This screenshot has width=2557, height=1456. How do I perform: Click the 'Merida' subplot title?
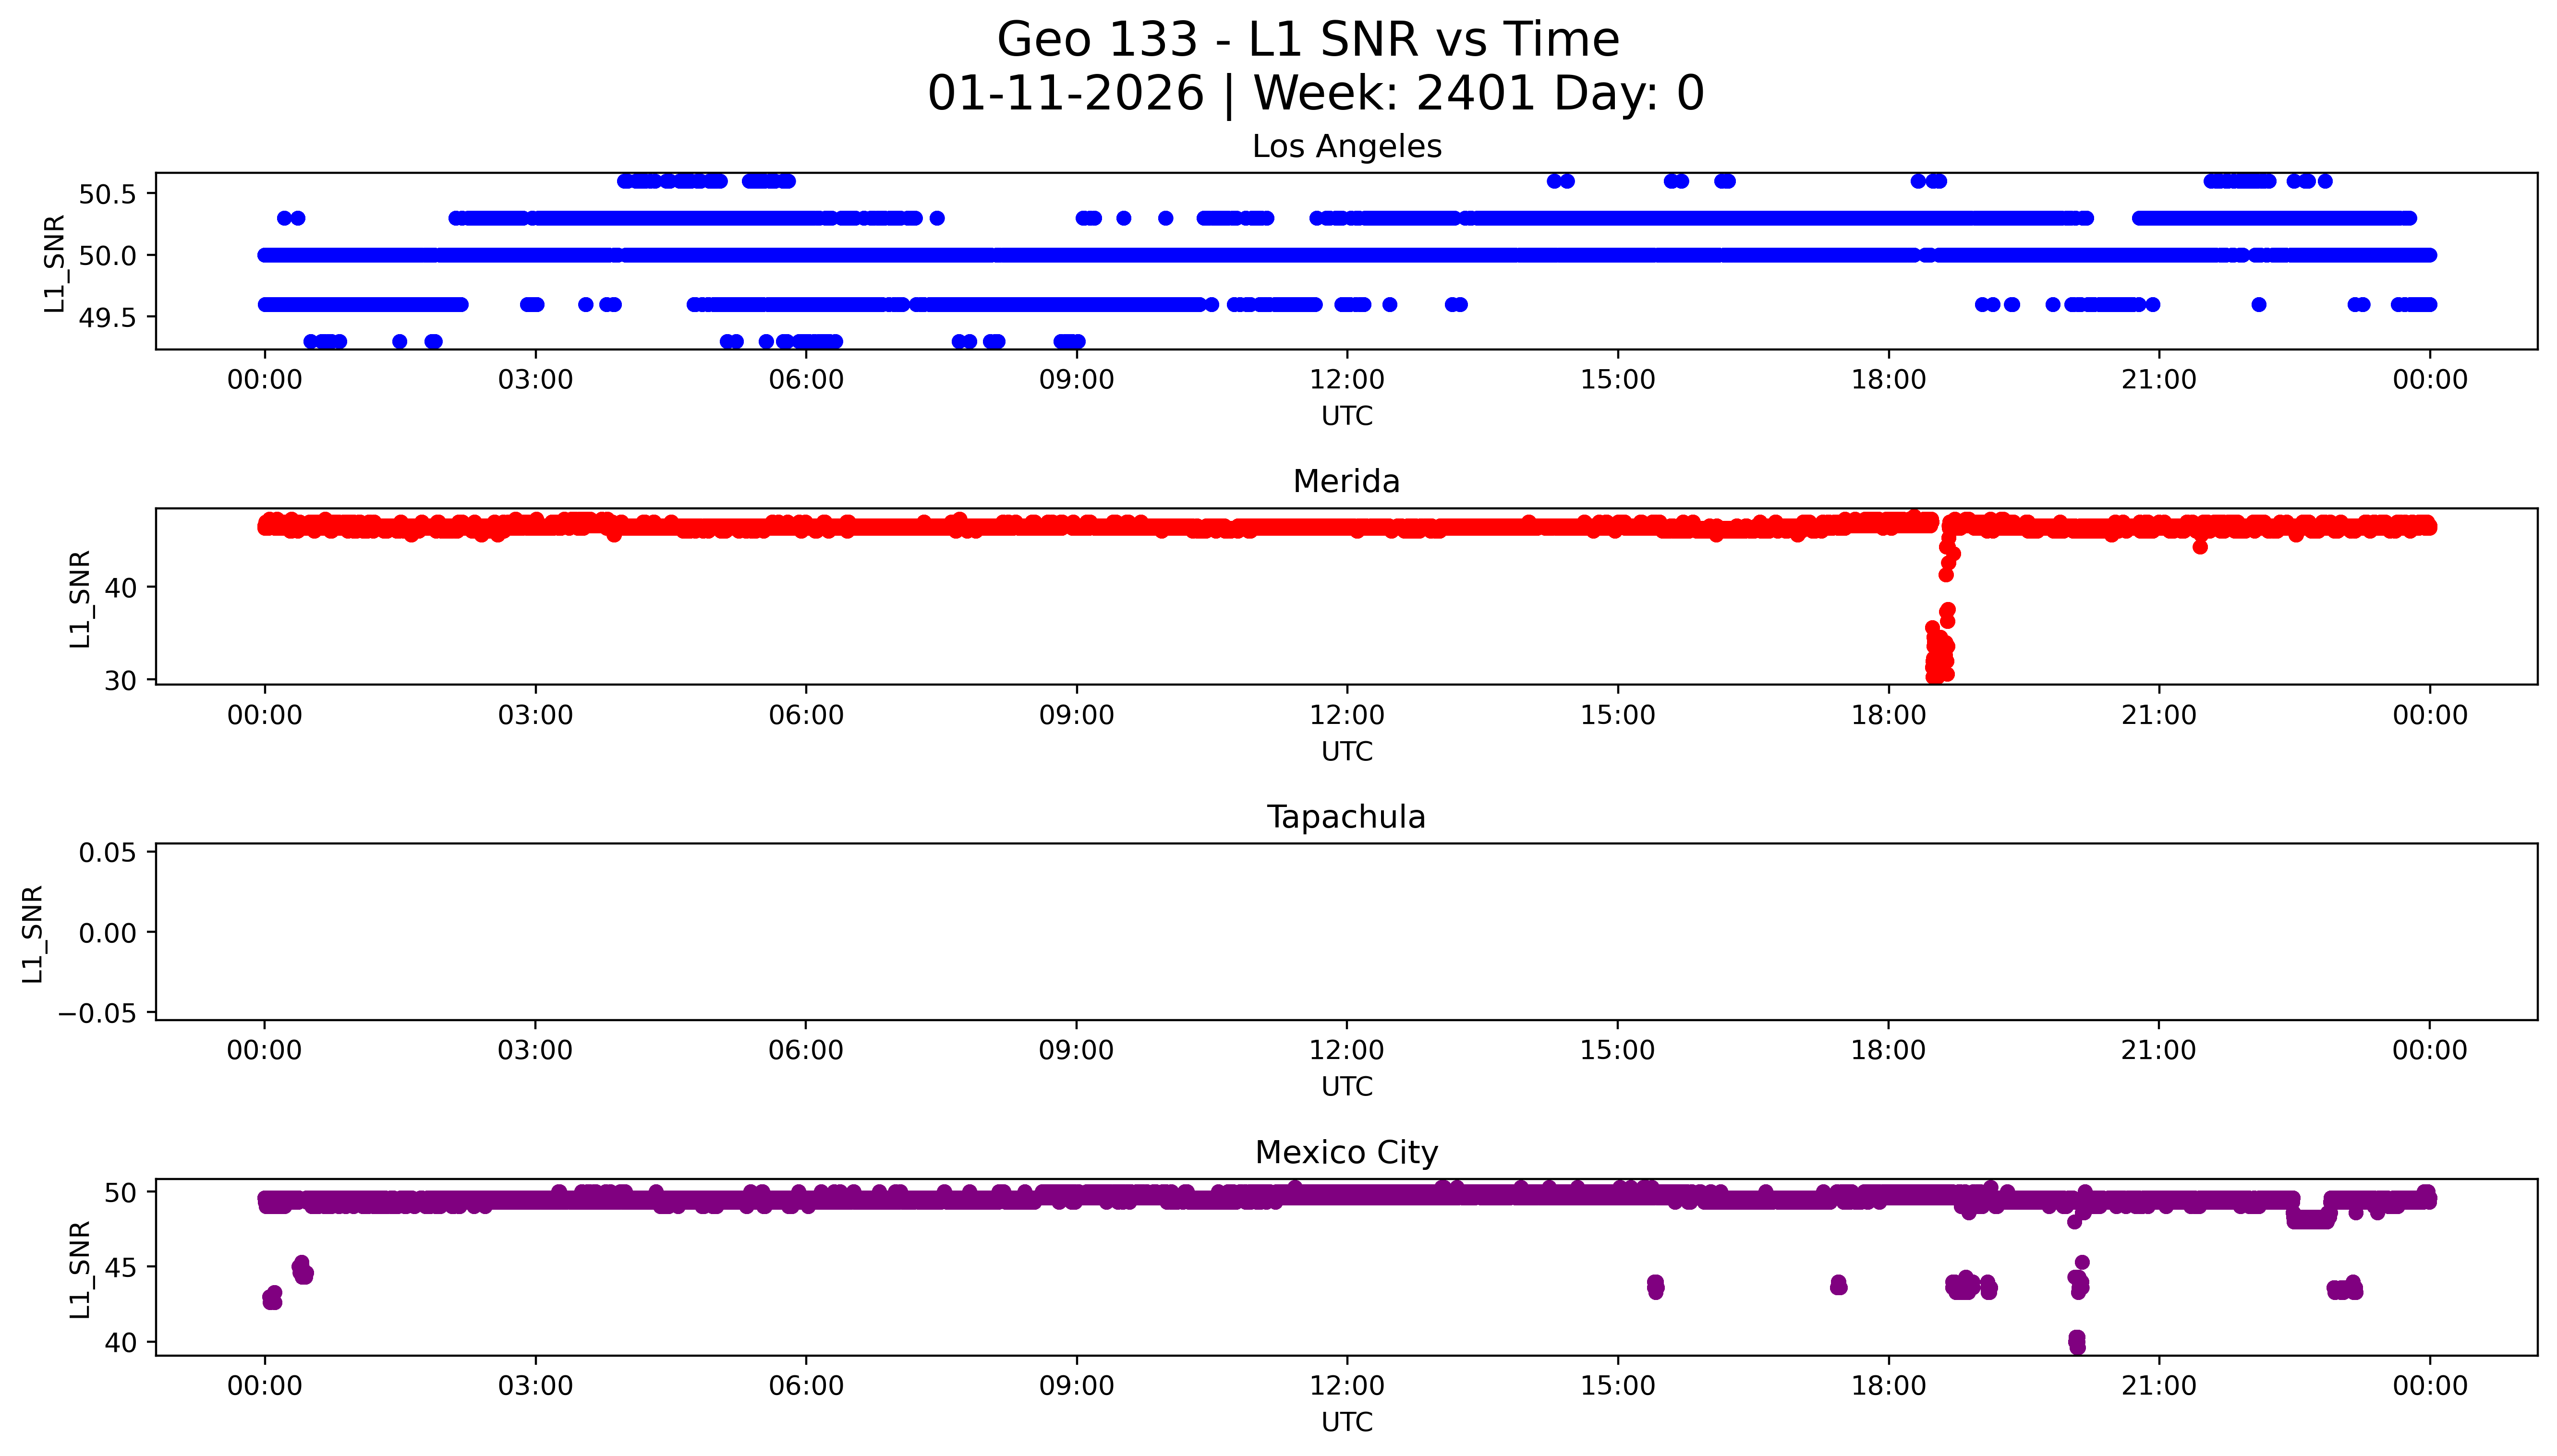(1346, 482)
